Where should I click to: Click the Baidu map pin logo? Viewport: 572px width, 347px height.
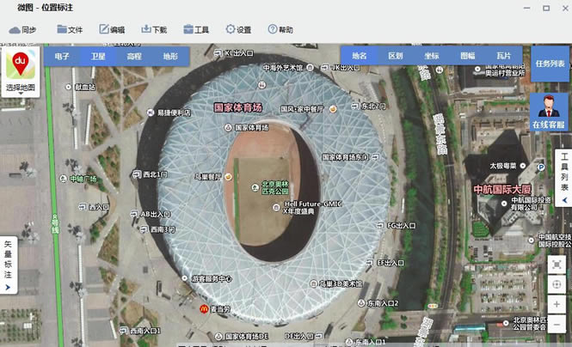coord(21,65)
